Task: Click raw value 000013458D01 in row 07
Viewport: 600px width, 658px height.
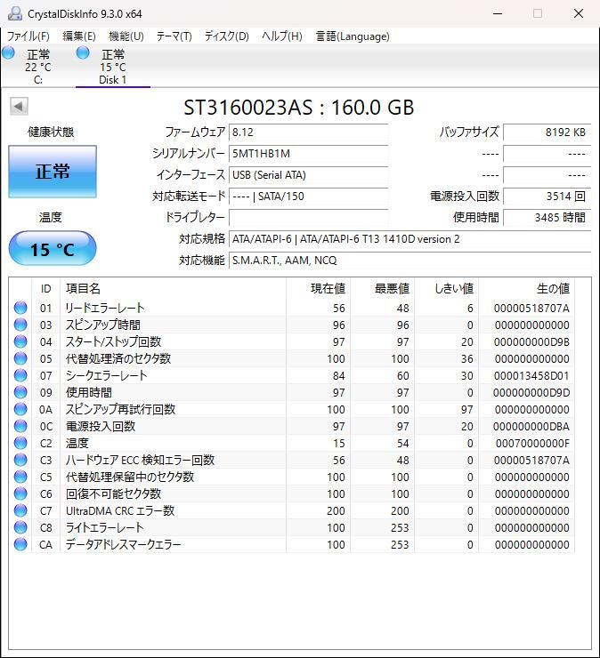Action: [x=531, y=376]
